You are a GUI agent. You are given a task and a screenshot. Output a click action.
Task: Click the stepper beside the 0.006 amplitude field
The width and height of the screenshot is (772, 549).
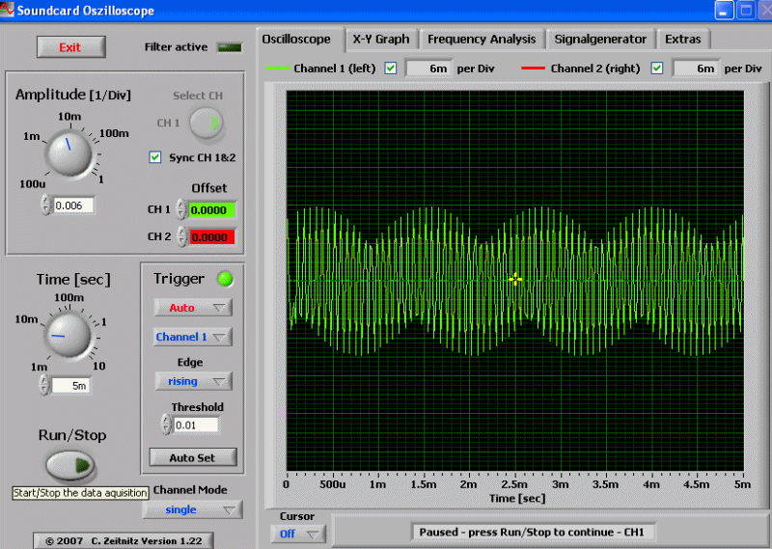pos(45,206)
